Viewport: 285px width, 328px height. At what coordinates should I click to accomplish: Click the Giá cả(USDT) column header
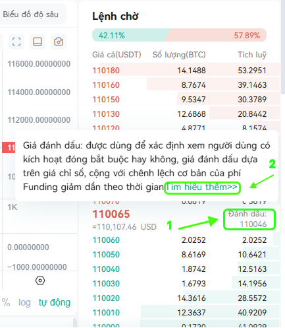point(117,55)
